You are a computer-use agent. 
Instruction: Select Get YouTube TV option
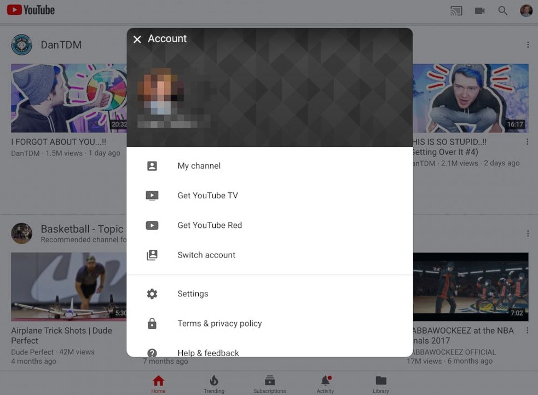click(269, 196)
